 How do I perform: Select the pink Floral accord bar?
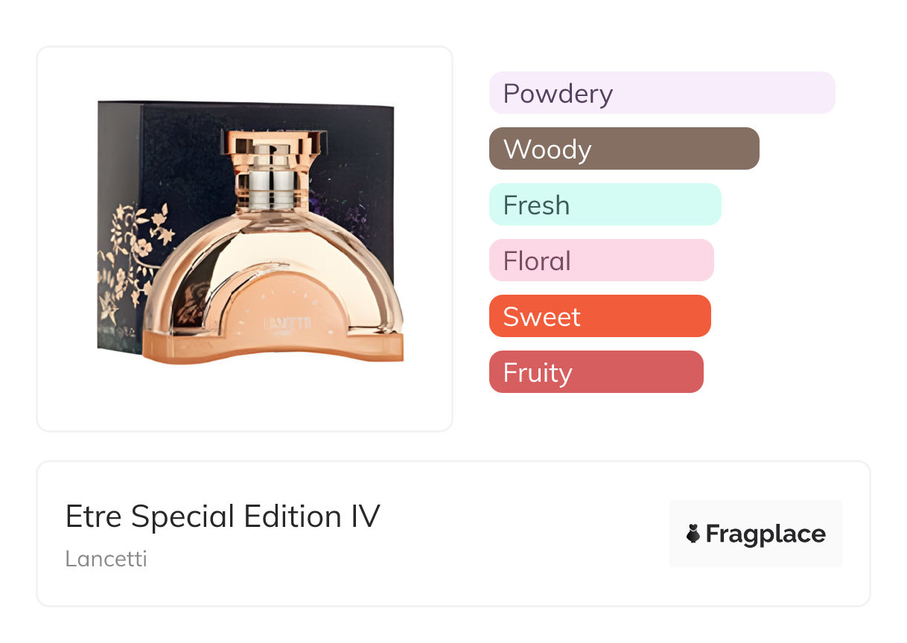click(x=601, y=260)
